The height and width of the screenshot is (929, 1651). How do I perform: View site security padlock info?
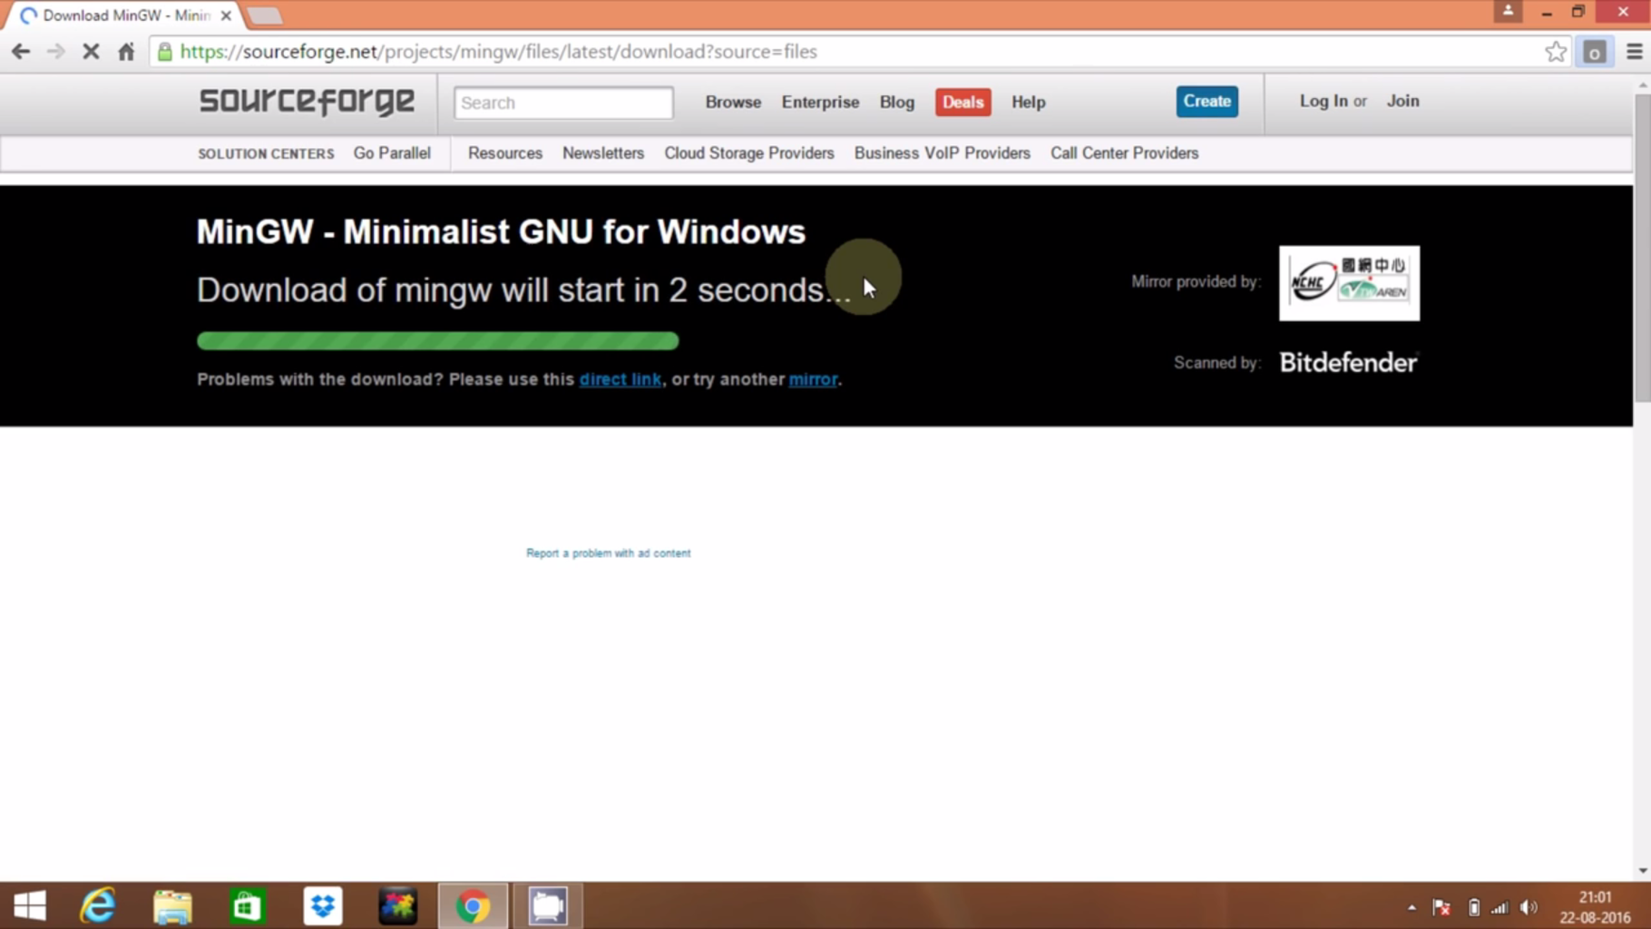pos(164,52)
